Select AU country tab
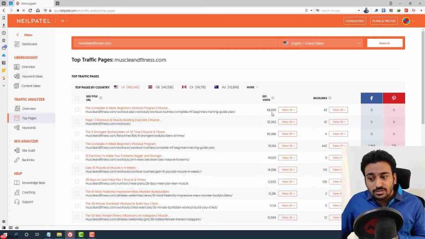This screenshot has width=425, height=239. click(x=226, y=87)
